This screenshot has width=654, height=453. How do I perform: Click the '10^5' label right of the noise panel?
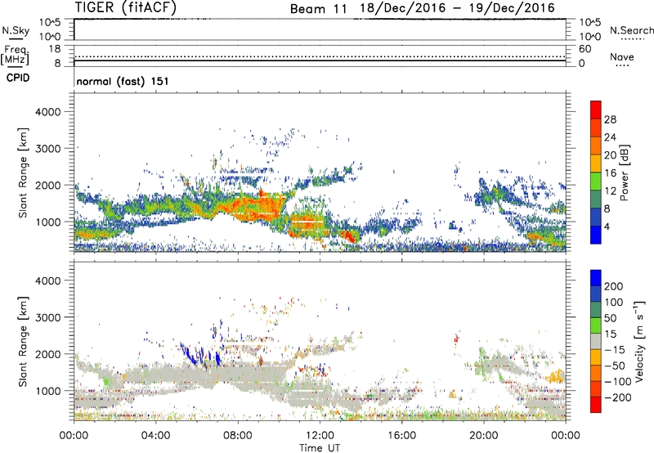(590, 23)
